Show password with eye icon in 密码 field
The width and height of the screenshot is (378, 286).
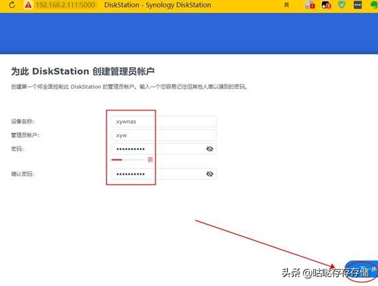[x=209, y=149]
